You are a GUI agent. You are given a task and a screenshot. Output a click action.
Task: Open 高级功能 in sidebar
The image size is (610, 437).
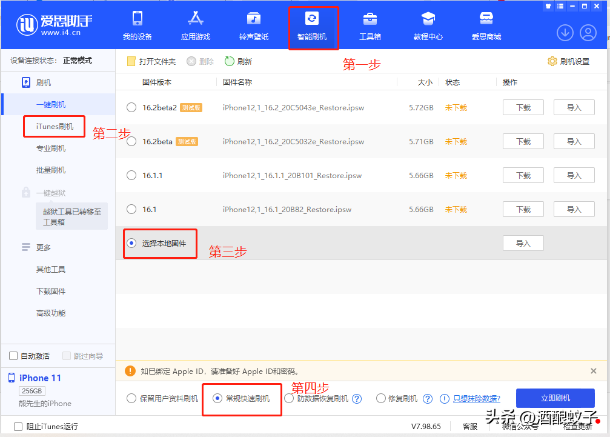point(51,313)
